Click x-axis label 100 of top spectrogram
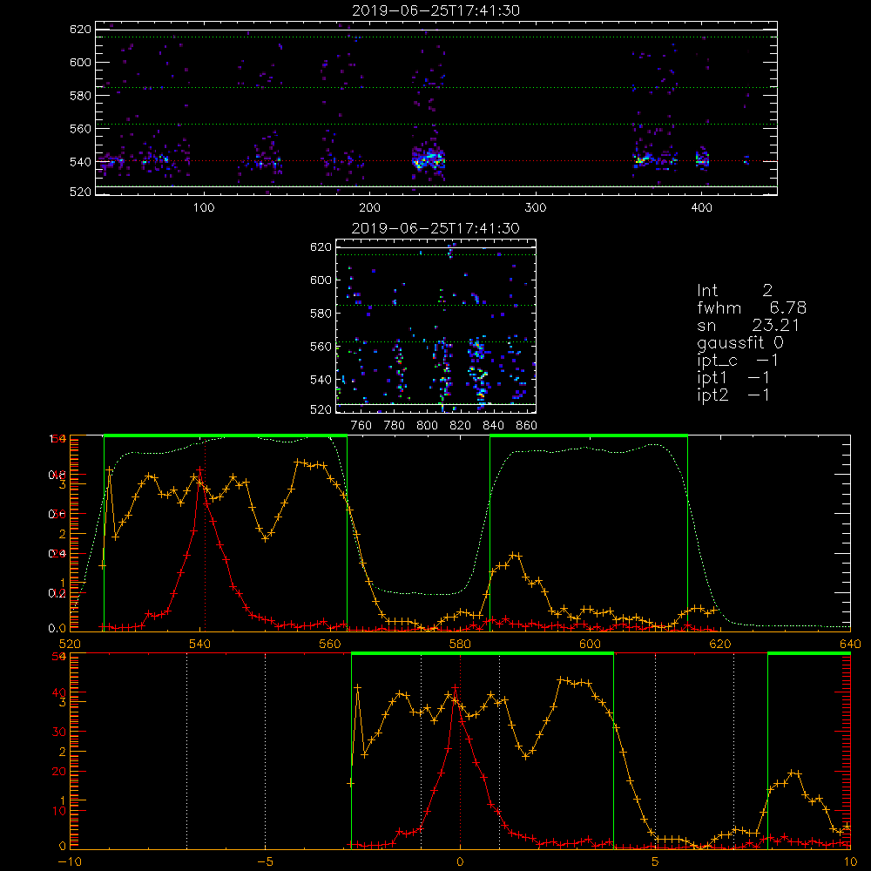This screenshot has height=871, width=871. 204,208
